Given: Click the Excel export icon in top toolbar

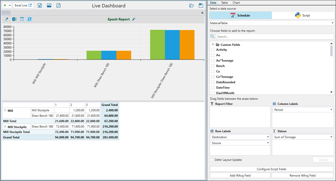Looking at the screenshot, I should coord(40,6).
